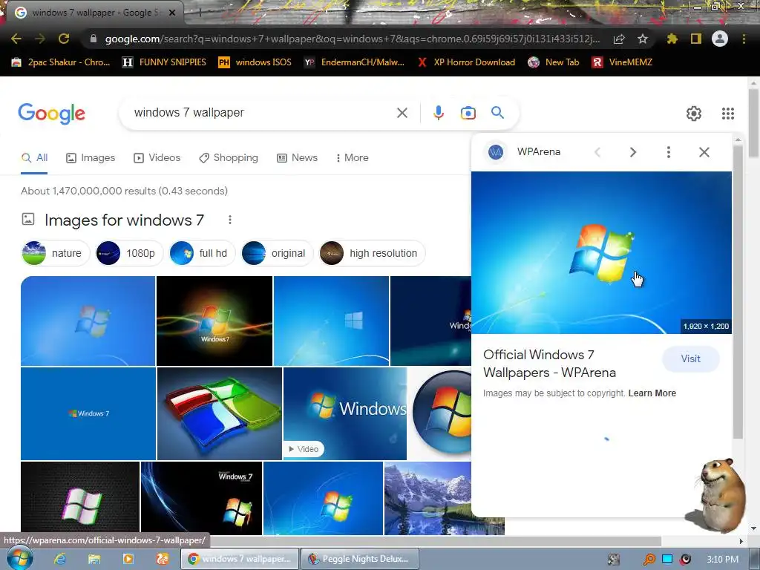The height and width of the screenshot is (570, 760).
Task: Click the 3:10 PM taskbar clock
Action: pos(722,560)
